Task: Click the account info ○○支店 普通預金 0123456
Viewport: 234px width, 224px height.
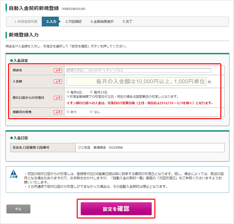Action: (x=101, y=148)
